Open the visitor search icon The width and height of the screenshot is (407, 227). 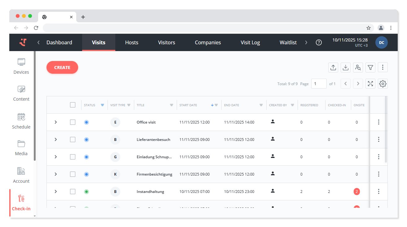358,68
